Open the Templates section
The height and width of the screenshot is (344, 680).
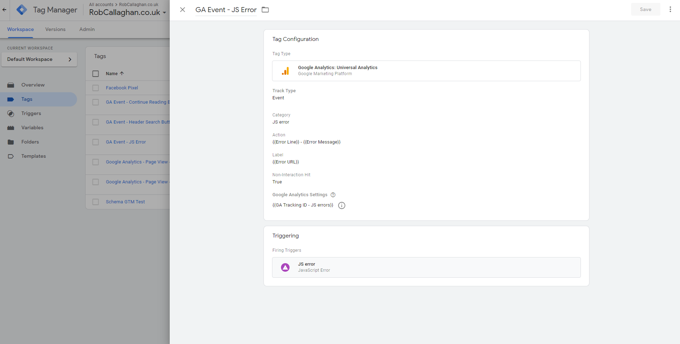(34, 156)
